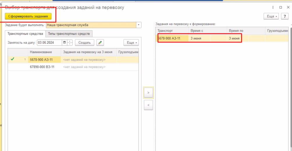Expand the 'Задание будет выполнять' dropdown
292x151 pixels.
pos(139,25)
